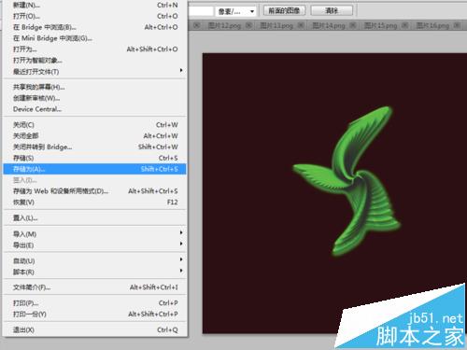Viewport: 467px width, 350px height.
Task: Click the 前面的图像 button
Action: (284, 11)
